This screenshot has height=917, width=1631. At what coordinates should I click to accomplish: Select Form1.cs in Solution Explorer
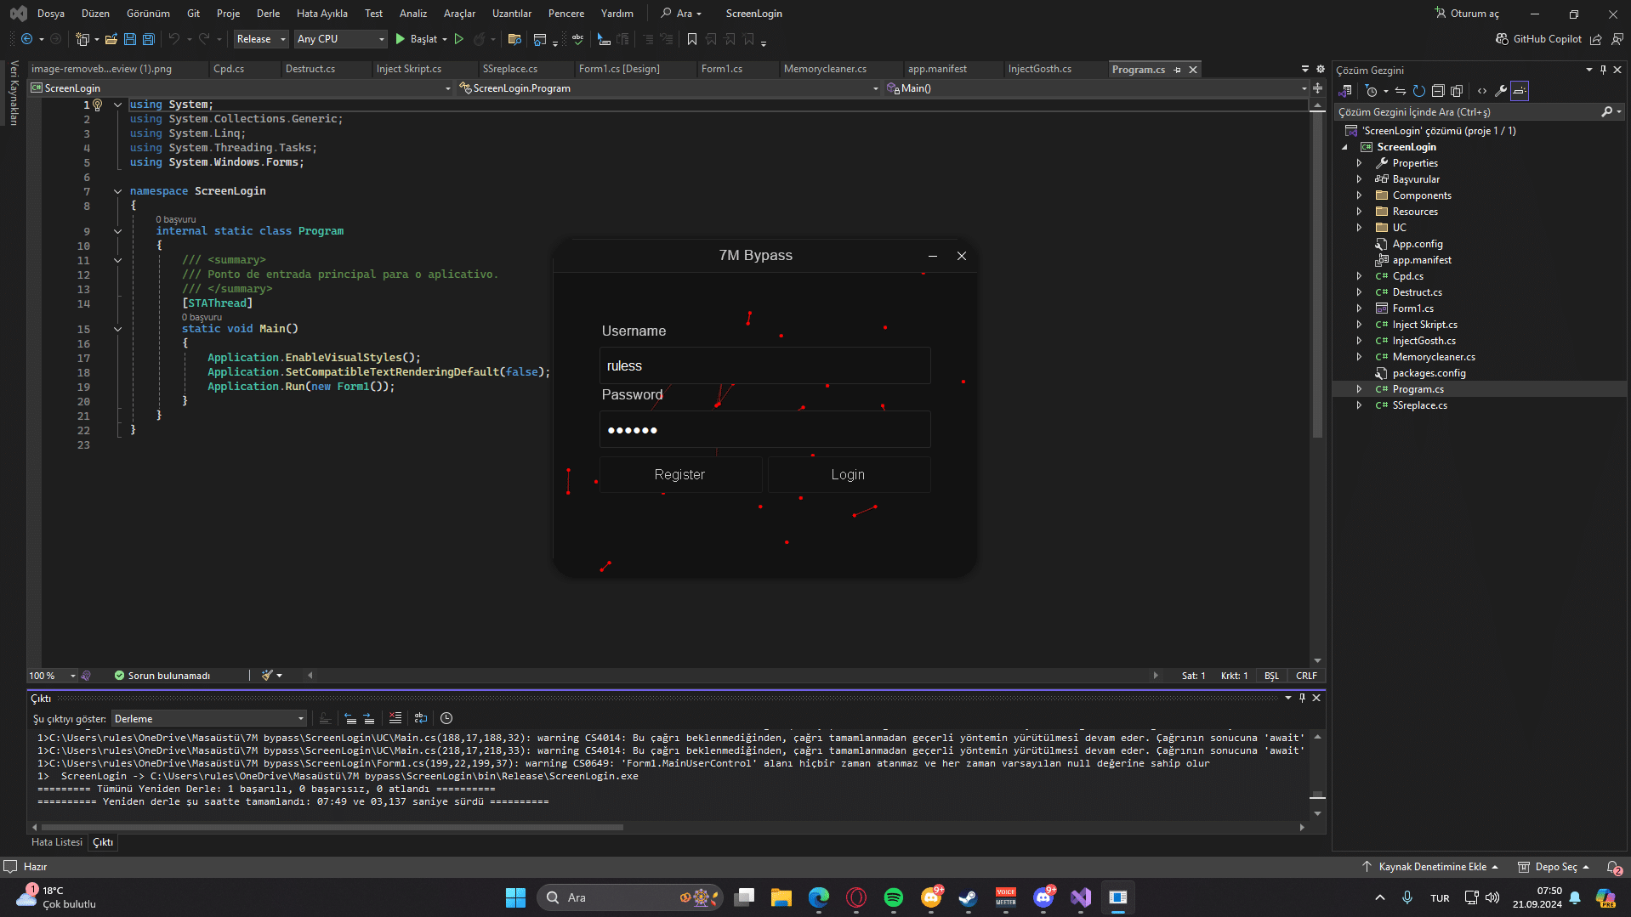click(1412, 308)
